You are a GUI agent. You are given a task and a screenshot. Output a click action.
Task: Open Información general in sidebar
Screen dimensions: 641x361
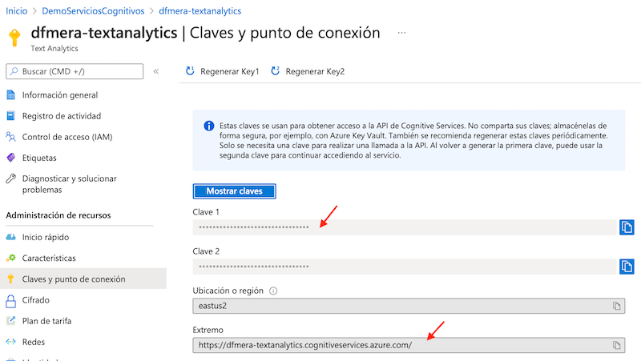coord(60,95)
